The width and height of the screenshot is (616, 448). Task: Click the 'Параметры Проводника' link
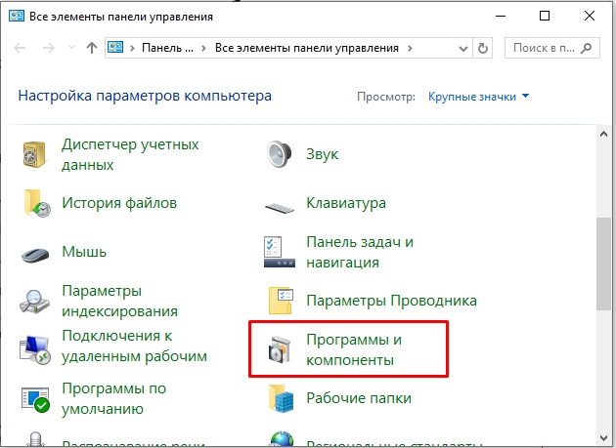pos(391,301)
